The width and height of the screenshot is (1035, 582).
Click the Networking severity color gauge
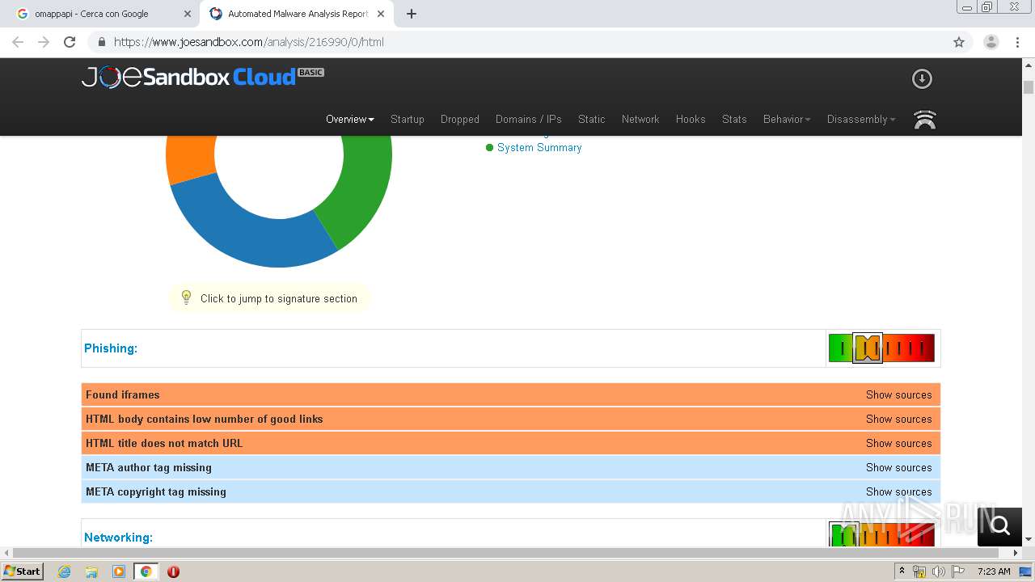(x=881, y=534)
